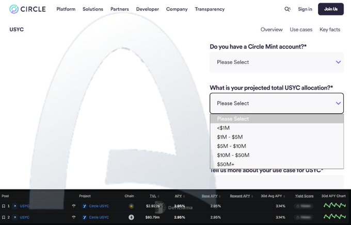Viewport: 351px width, 225px height.
Task: Click the 3.14% 30d average in row 2
Action: 280,217
